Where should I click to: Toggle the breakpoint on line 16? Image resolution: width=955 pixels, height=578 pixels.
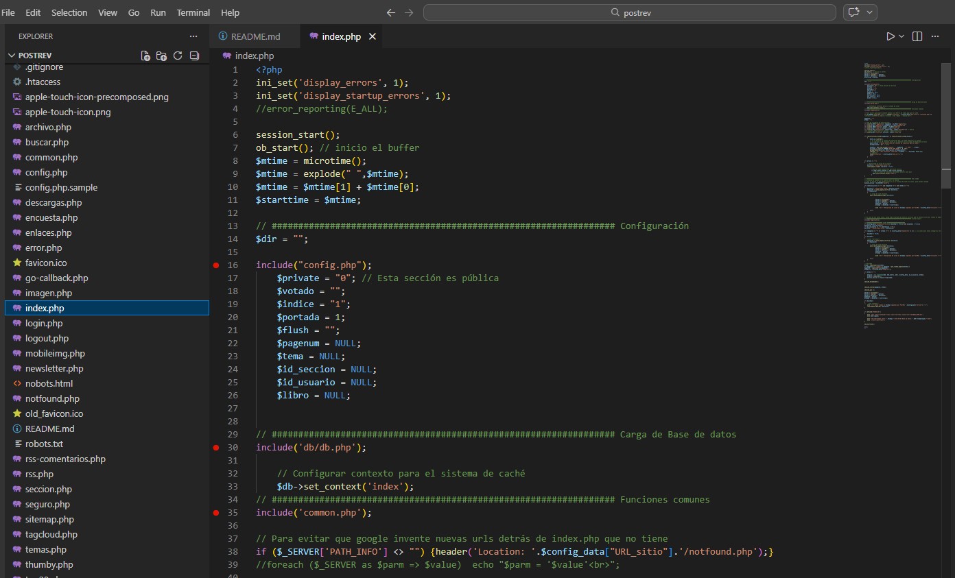click(x=216, y=265)
